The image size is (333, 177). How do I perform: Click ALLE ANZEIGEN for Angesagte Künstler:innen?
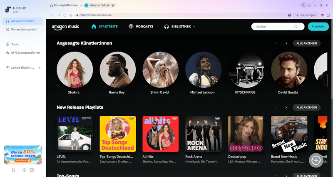[307, 43]
